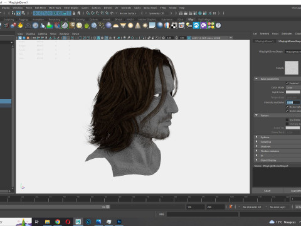Click the V-Ray sphere light shelf icon
The height and width of the screenshot is (226, 301).
coord(130,26)
